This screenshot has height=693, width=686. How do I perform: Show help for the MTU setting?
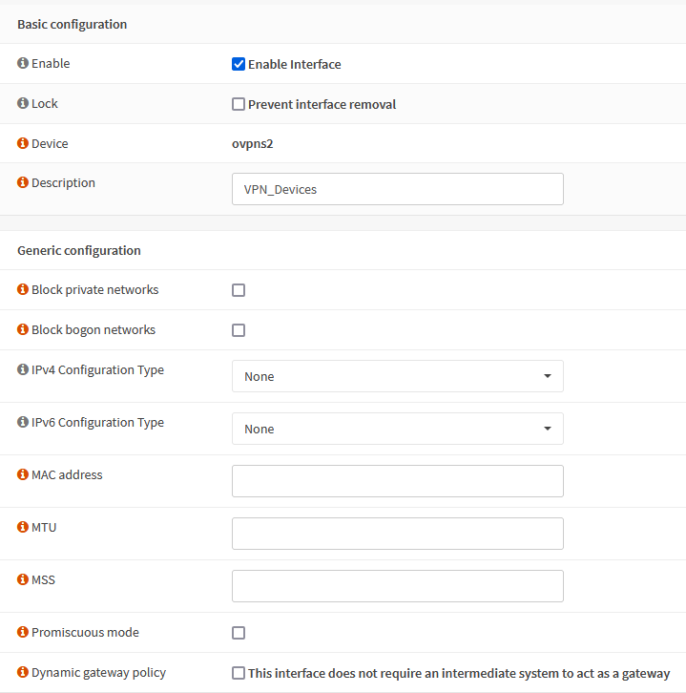click(x=23, y=527)
